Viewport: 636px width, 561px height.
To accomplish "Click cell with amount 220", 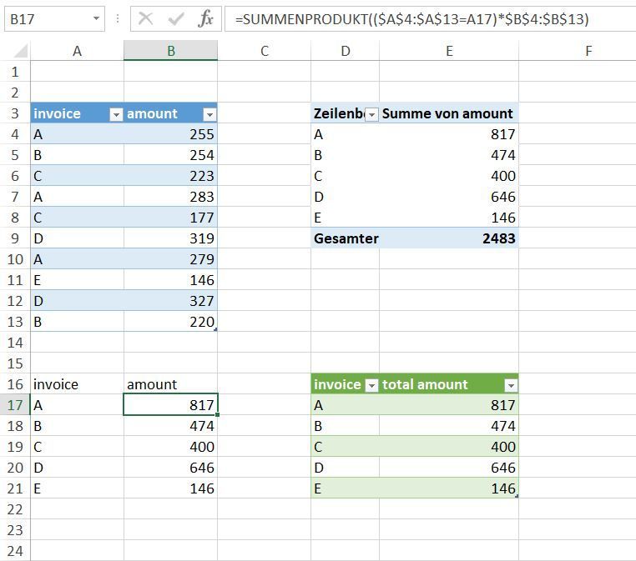I will pyautogui.click(x=171, y=322).
